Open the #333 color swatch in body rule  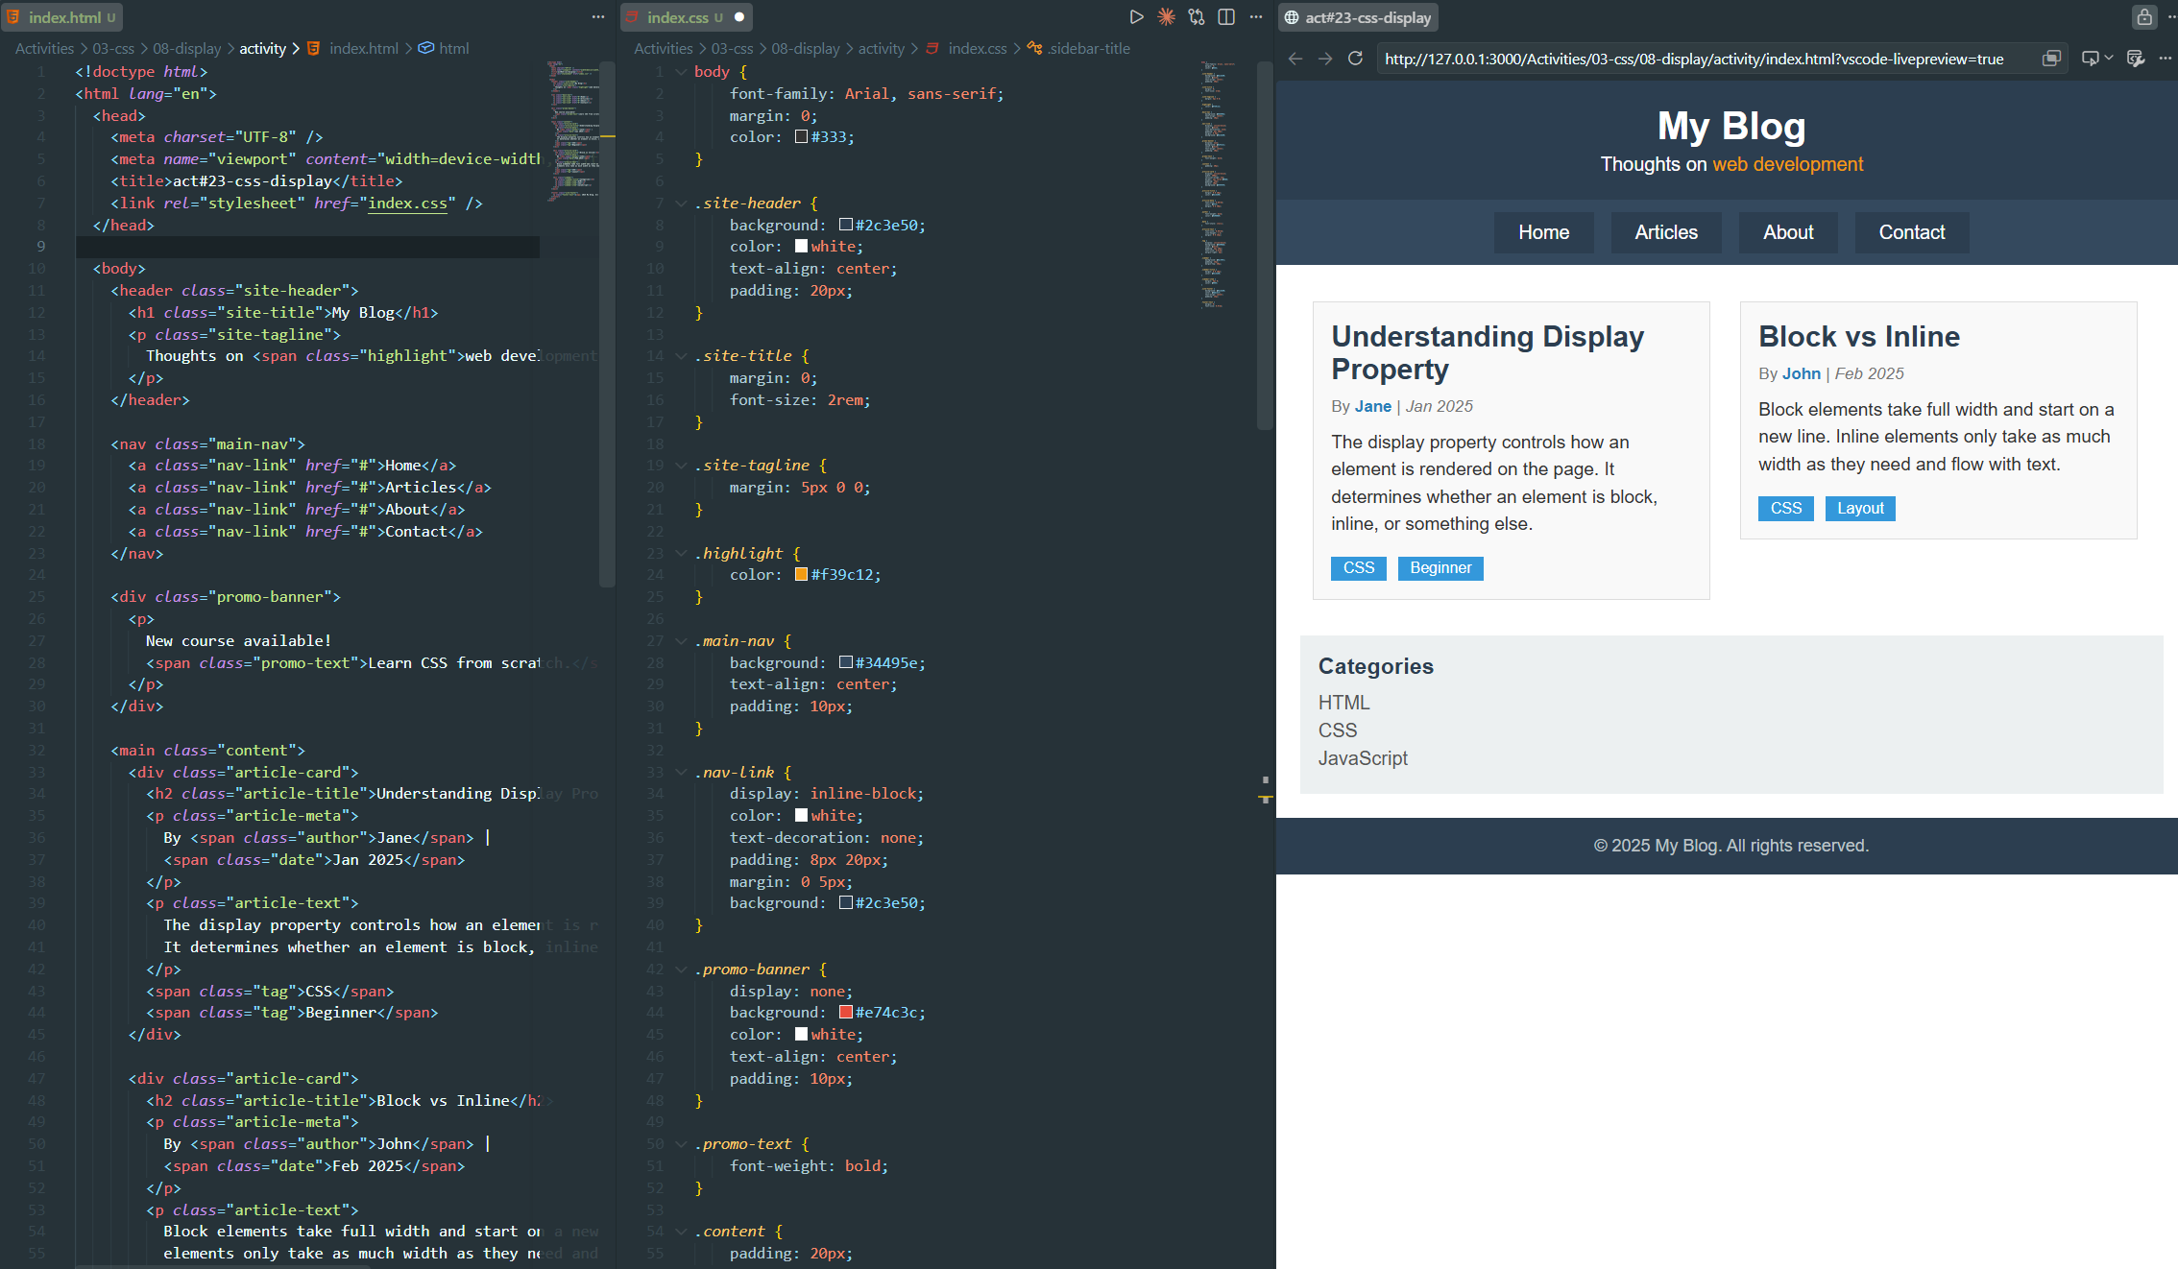coord(801,137)
